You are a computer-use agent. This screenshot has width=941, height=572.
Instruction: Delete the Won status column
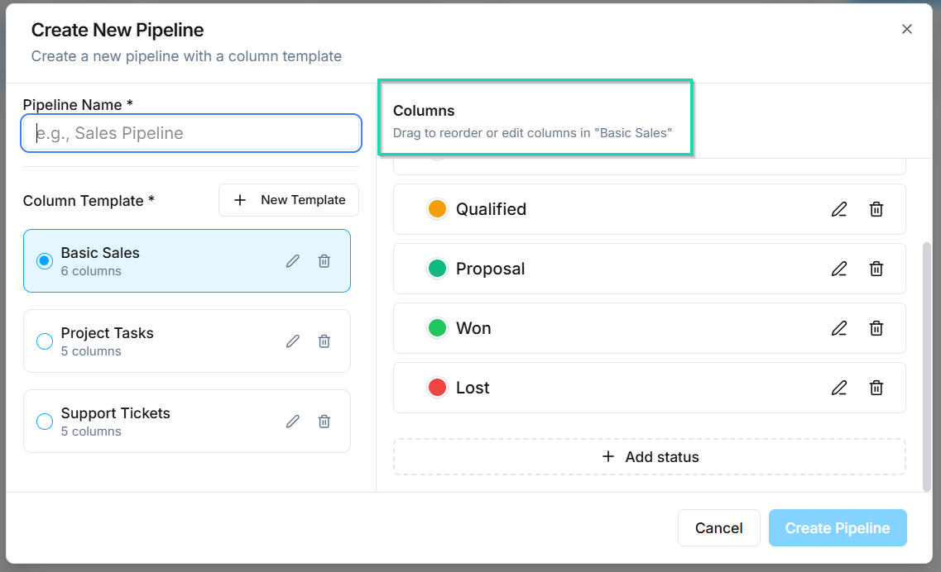point(876,328)
